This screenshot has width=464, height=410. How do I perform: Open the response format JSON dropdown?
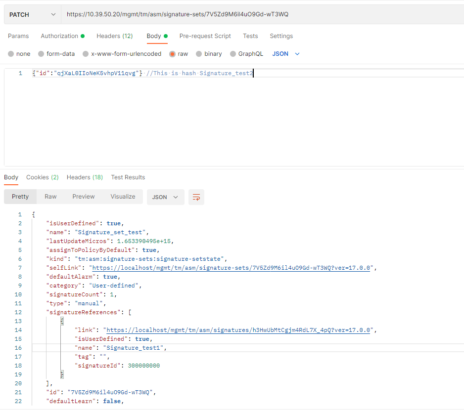click(x=165, y=197)
